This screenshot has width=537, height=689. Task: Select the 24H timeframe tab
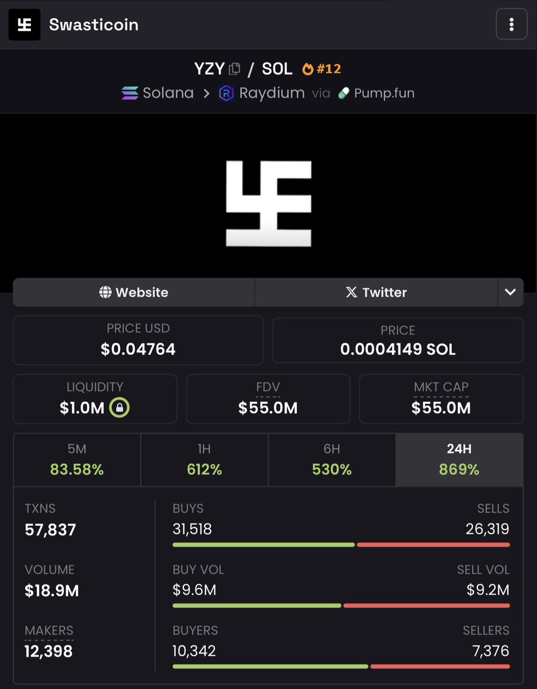[459, 459]
